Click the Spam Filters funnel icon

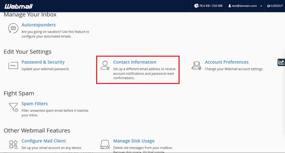pyautogui.click(x=13, y=107)
